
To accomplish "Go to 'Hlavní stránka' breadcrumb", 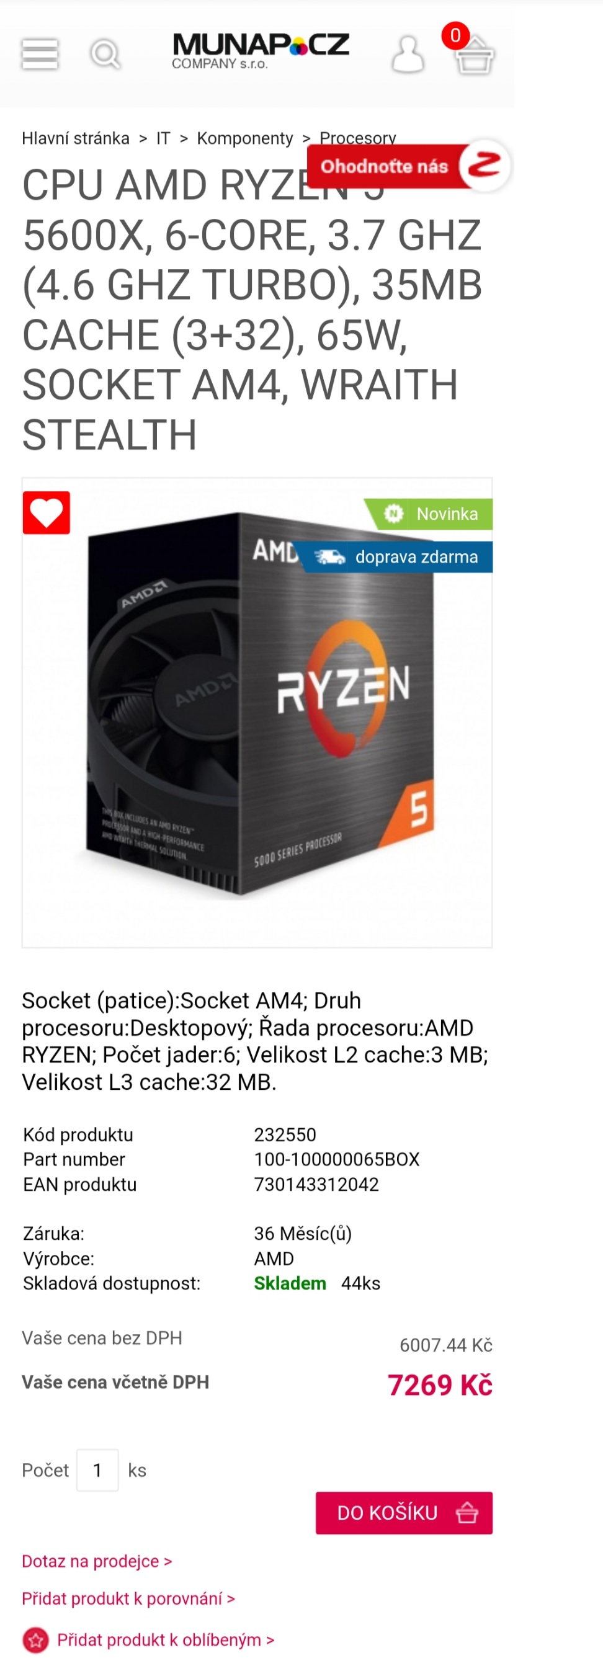I will tap(75, 138).
